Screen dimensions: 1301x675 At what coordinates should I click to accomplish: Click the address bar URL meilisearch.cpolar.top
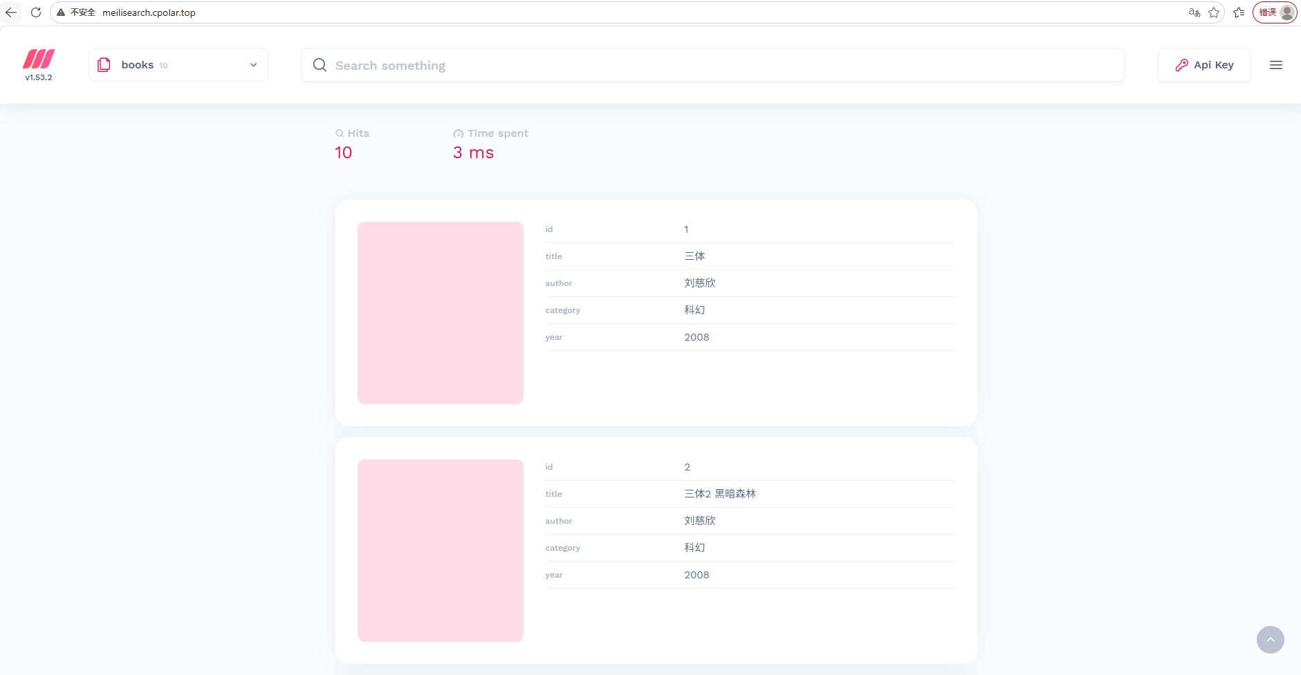click(149, 12)
